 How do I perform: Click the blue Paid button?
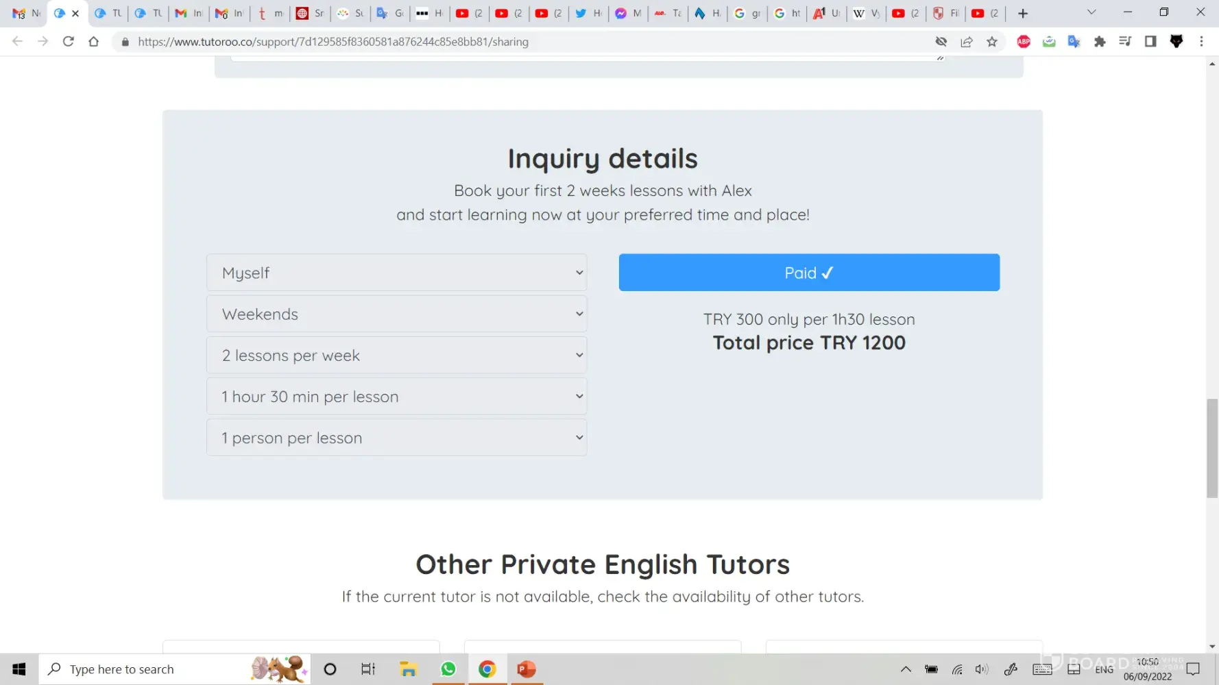point(809,273)
